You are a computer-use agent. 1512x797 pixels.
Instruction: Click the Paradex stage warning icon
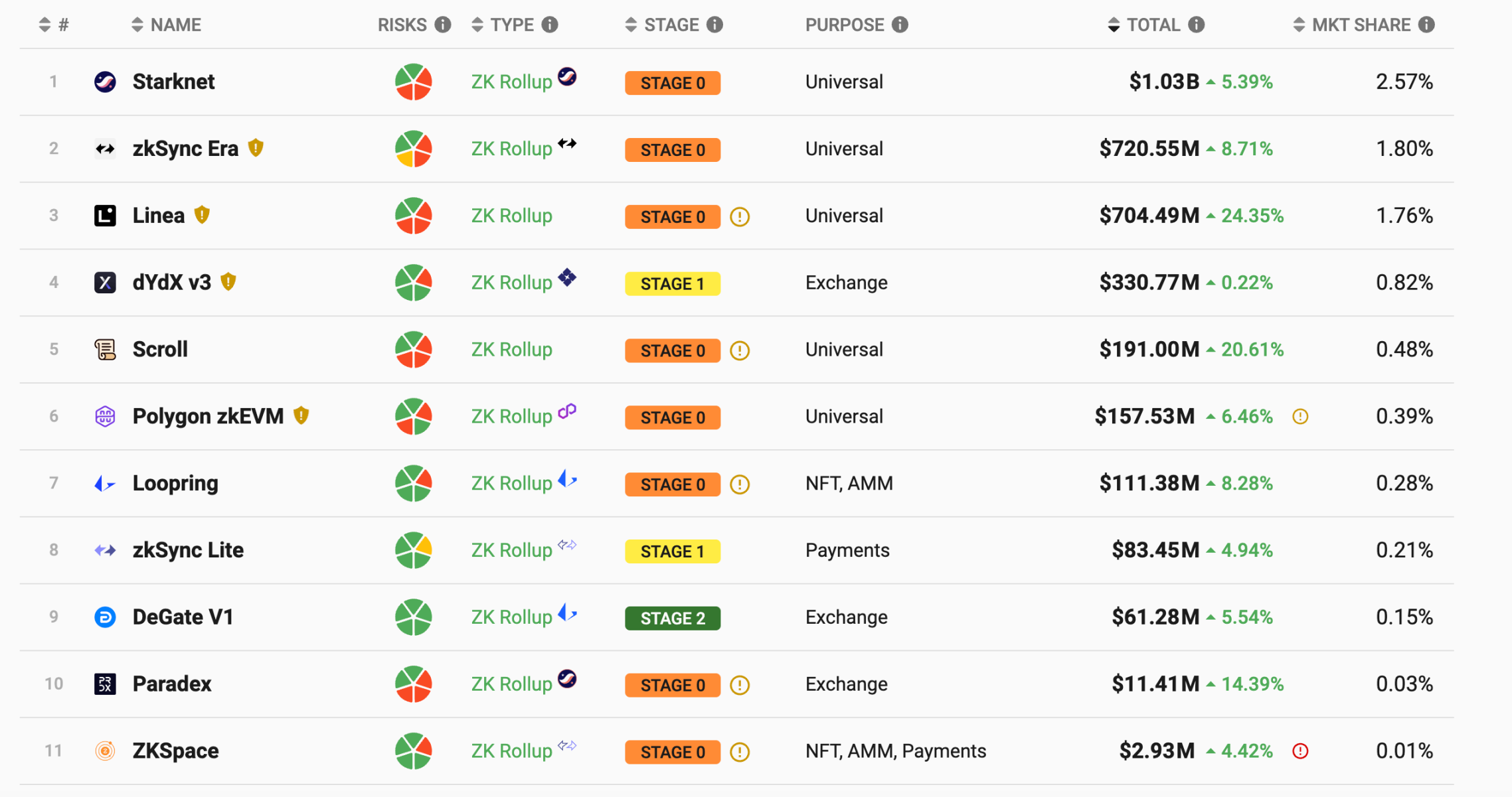click(740, 685)
